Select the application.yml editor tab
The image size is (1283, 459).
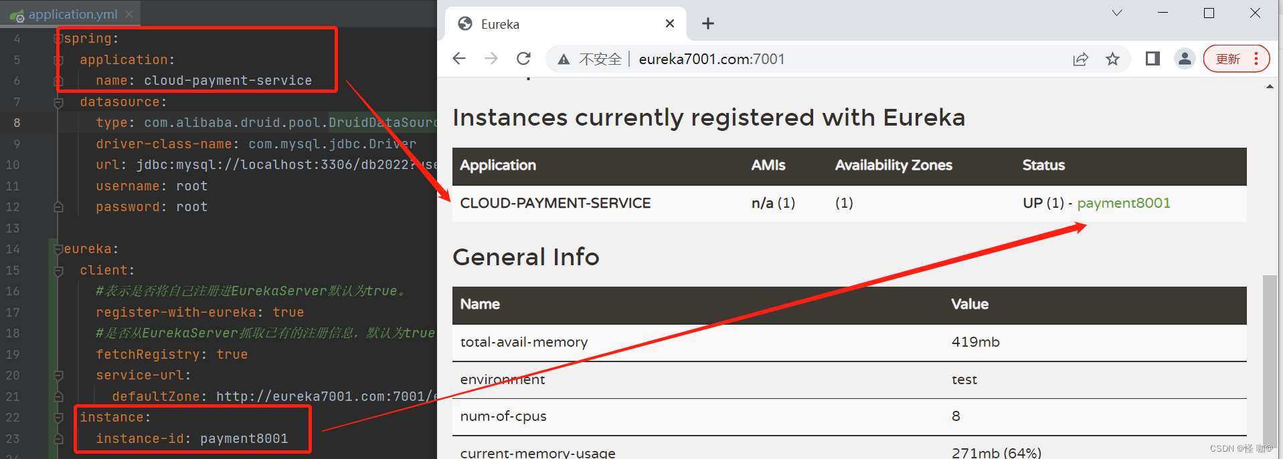click(x=70, y=14)
